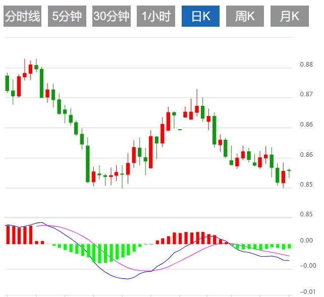Click the 0.87 price axis label
Viewport: 324px width, 297px height.
(306, 94)
